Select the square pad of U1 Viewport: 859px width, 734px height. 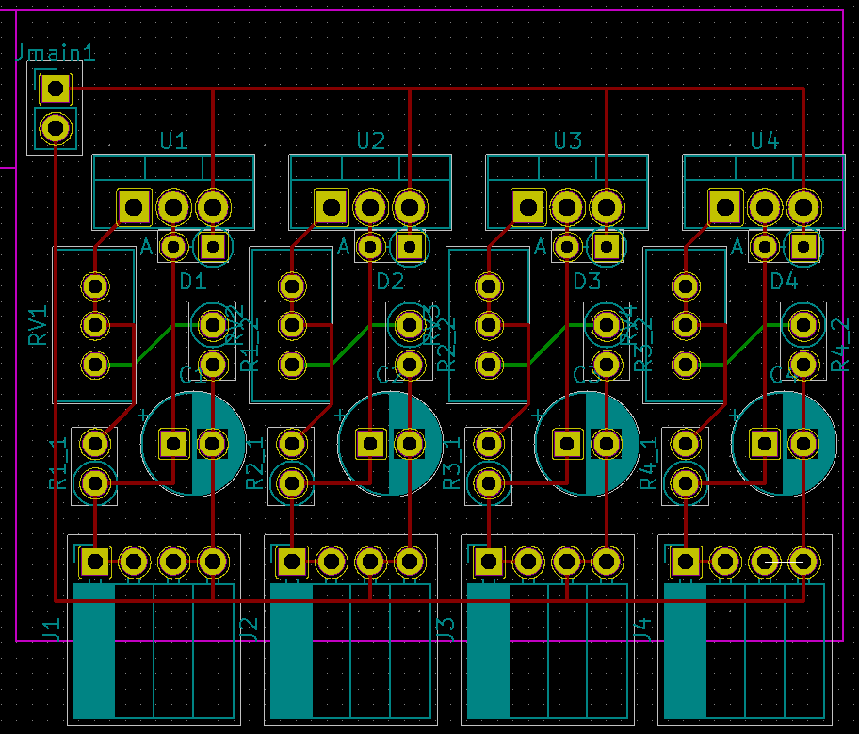pyautogui.click(x=134, y=207)
